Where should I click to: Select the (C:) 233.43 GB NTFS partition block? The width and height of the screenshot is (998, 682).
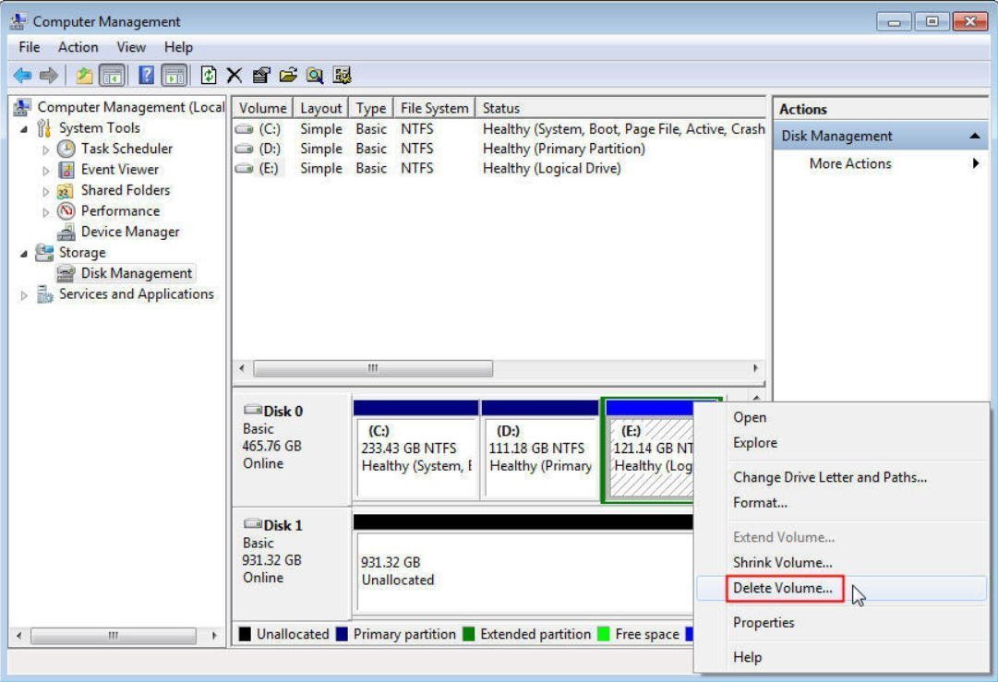point(415,449)
